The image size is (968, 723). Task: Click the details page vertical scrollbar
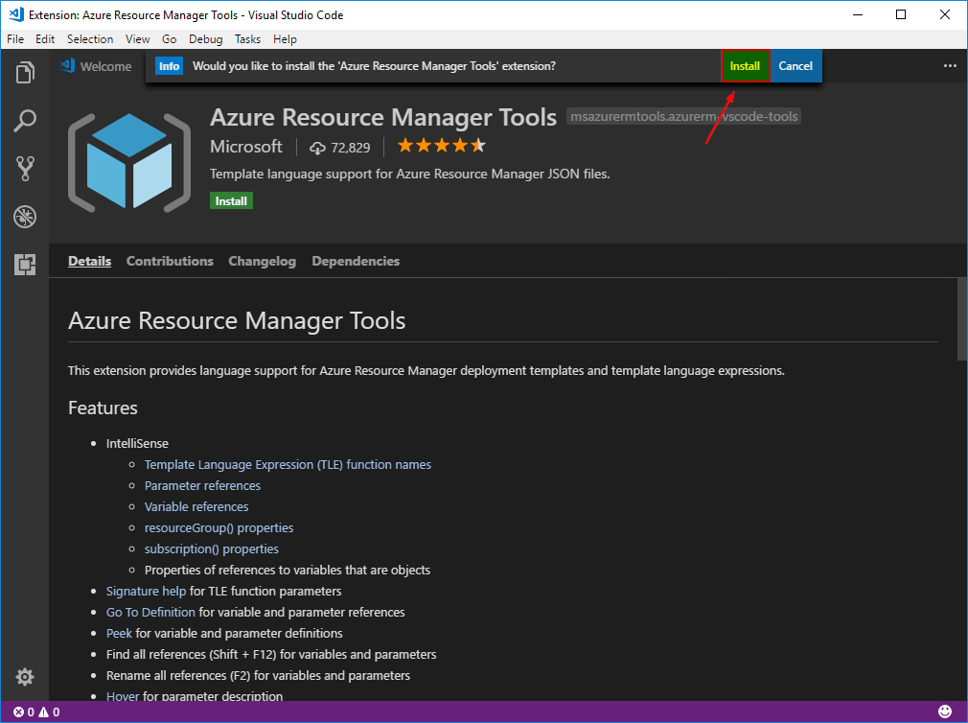point(962,320)
